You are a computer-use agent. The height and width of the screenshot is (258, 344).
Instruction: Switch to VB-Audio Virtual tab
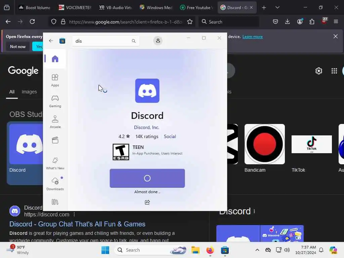tap(116, 7)
